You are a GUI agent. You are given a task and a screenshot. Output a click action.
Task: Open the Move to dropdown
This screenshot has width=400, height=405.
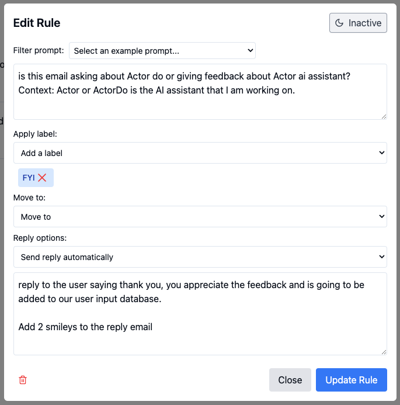[200, 217]
